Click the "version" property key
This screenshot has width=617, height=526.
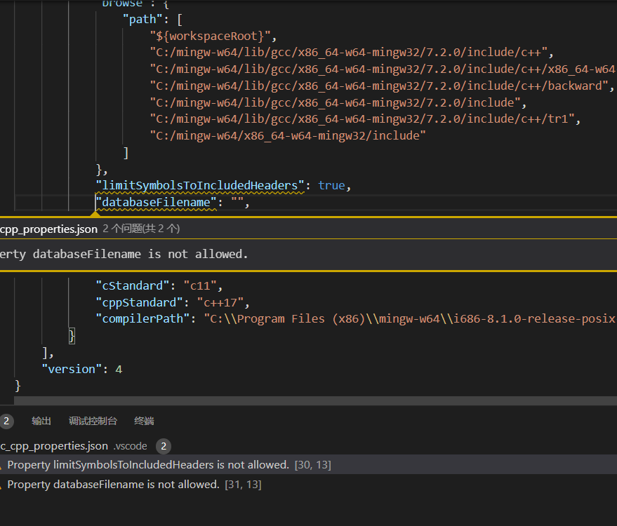point(72,369)
